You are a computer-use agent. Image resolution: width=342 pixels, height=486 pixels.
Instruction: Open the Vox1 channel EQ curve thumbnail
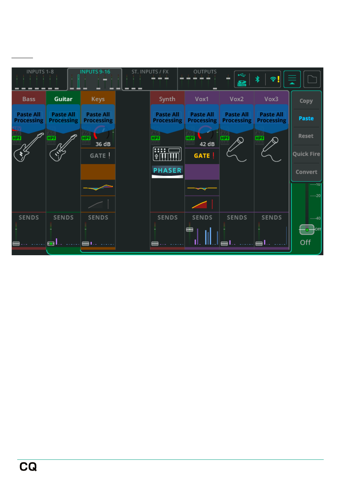point(202,187)
